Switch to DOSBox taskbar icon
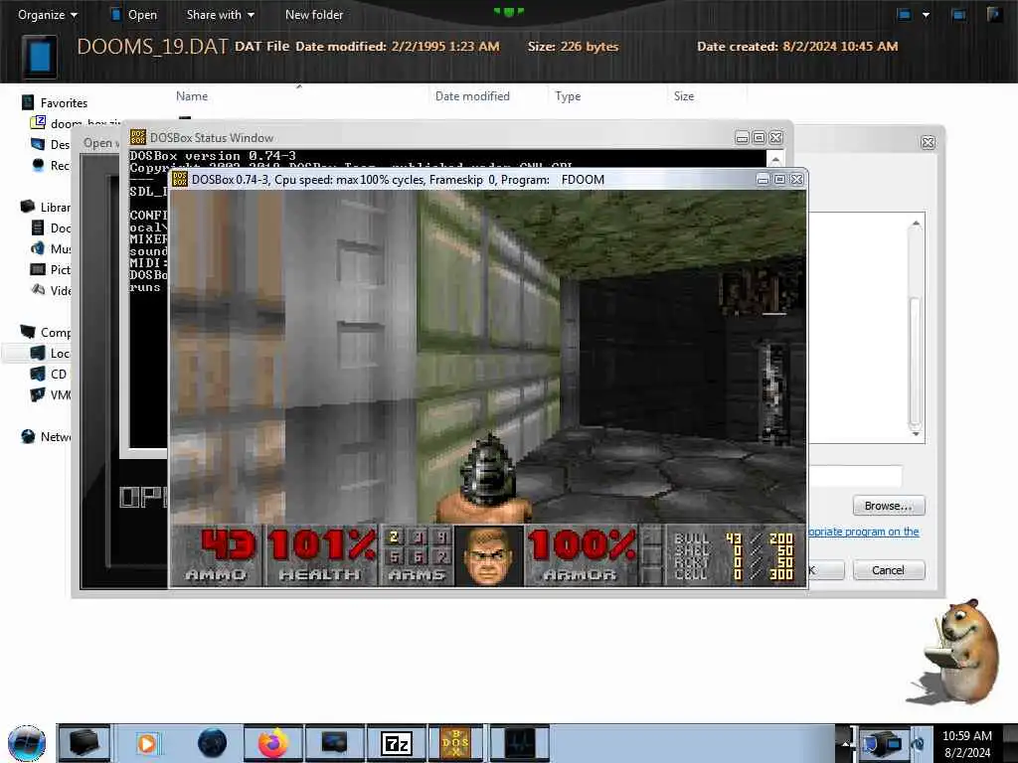Image resolution: width=1018 pixels, height=763 pixels. pyautogui.click(x=455, y=743)
